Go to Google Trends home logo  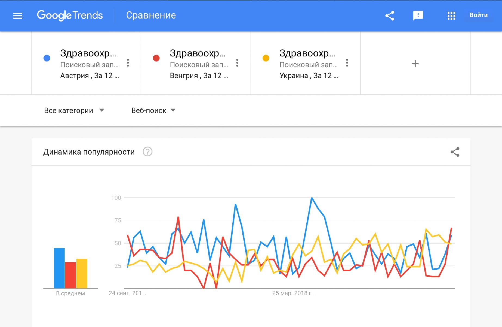70,15
